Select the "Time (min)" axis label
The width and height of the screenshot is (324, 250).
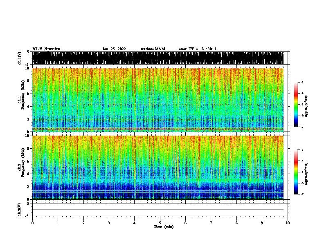(164, 227)
